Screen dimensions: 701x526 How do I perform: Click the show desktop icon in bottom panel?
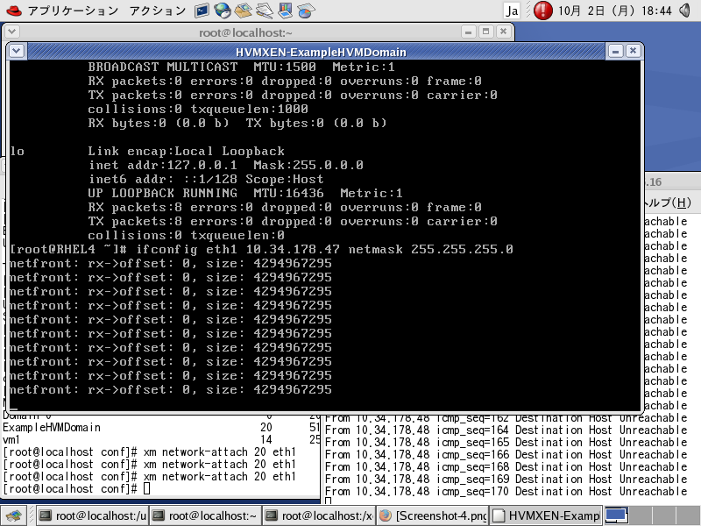(x=14, y=515)
